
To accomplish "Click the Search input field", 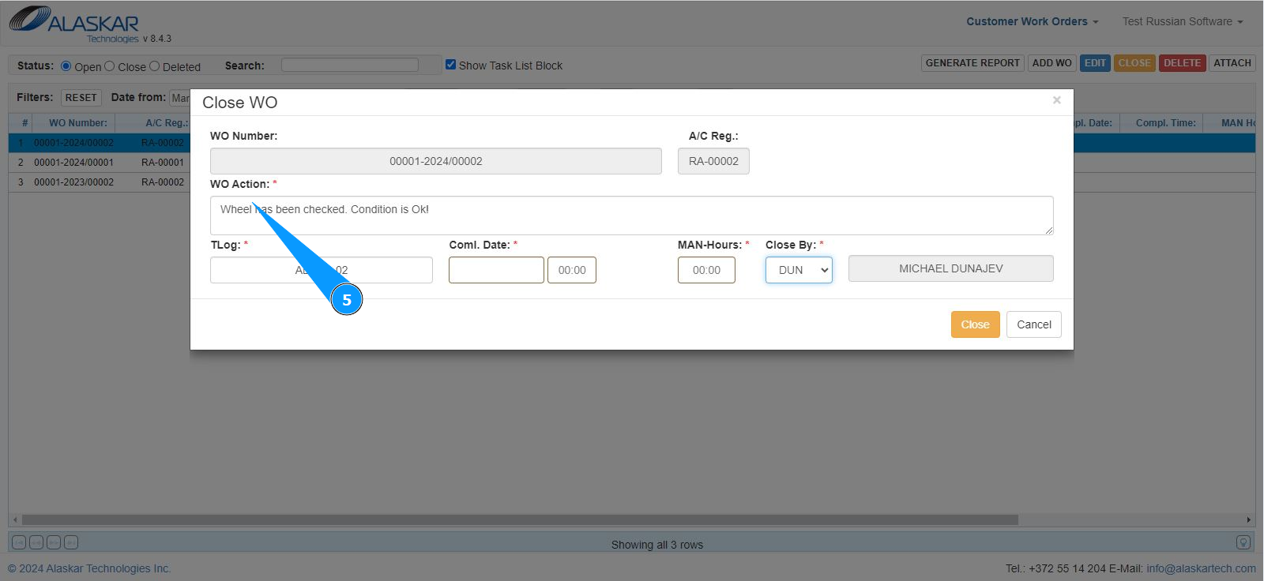I will 350,65.
